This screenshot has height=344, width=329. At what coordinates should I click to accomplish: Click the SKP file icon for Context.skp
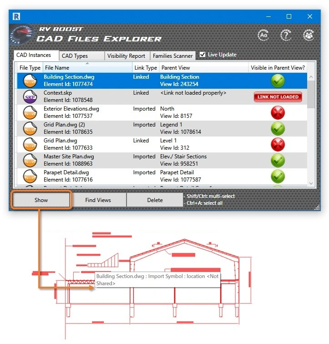click(30, 96)
